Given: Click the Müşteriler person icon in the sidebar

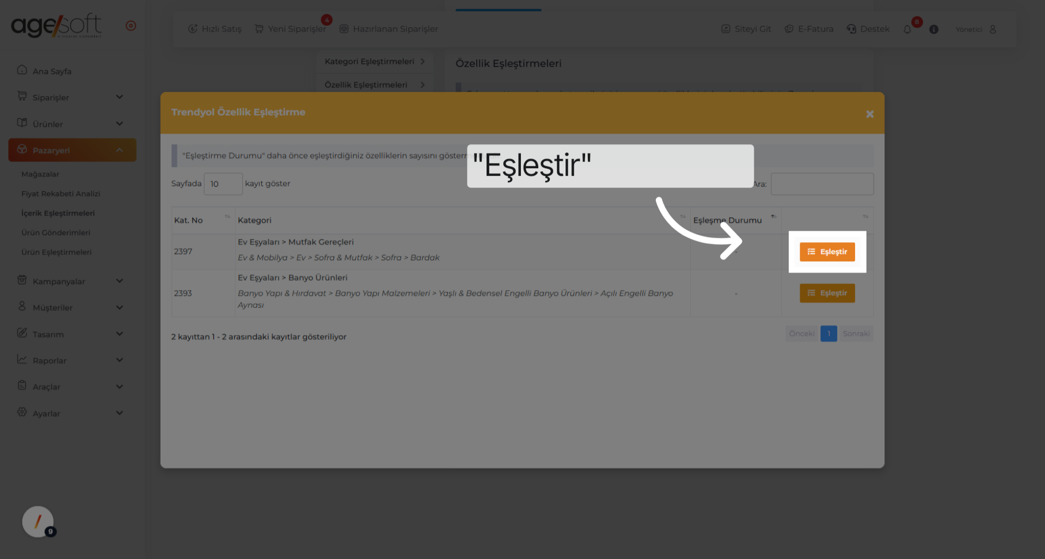Looking at the screenshot, I should click(22, 306).
